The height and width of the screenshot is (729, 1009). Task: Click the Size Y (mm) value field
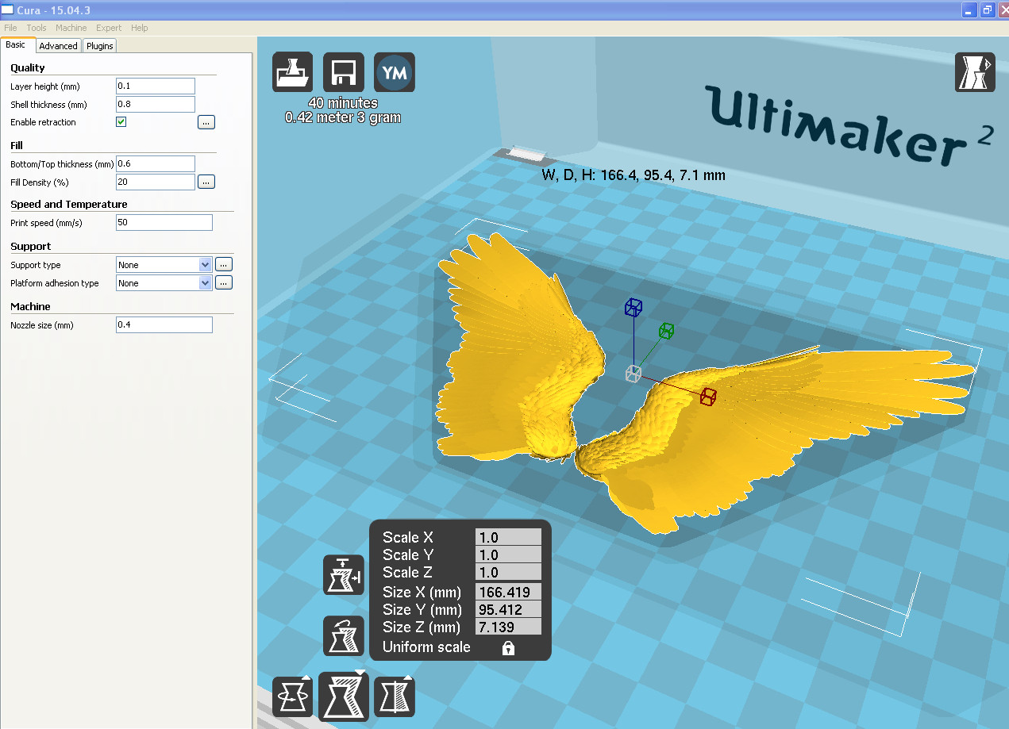(x=508, y=609)
